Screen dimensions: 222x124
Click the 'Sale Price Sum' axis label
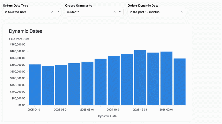19,39
